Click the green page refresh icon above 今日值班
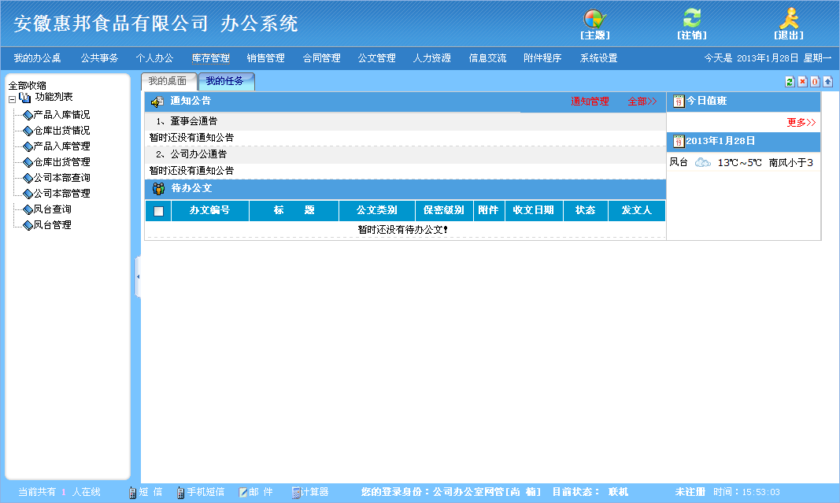Screen dimensions: 840x503 tap(790, 81)
